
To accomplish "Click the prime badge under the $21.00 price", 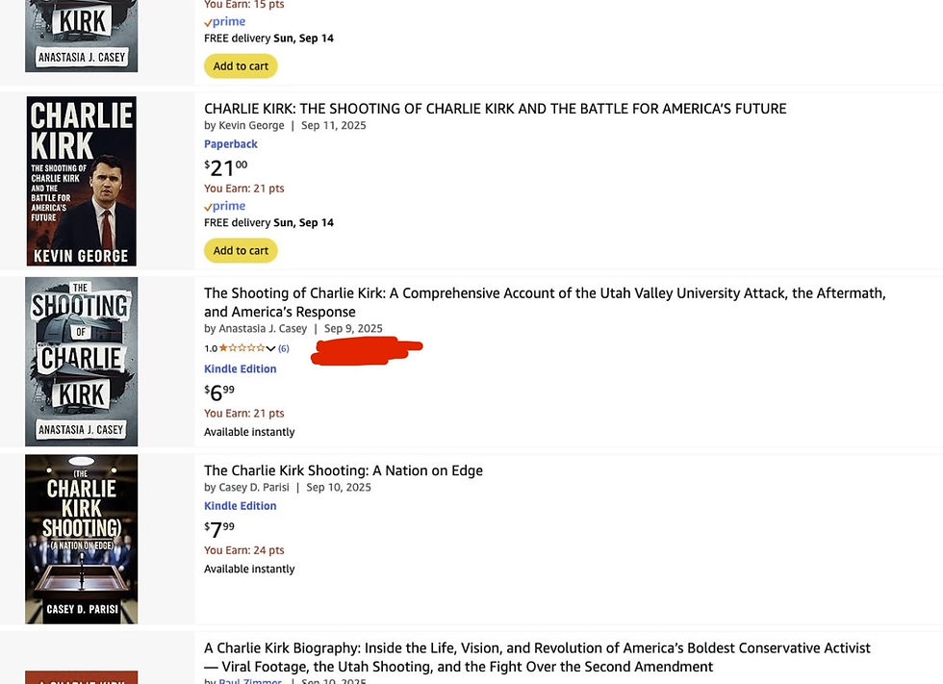I will pos(225,206).
